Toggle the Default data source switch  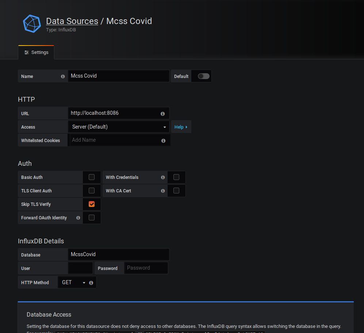point(203,76)
